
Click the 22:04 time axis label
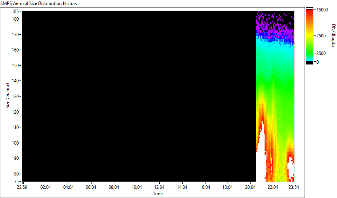(x=273, y=187)
